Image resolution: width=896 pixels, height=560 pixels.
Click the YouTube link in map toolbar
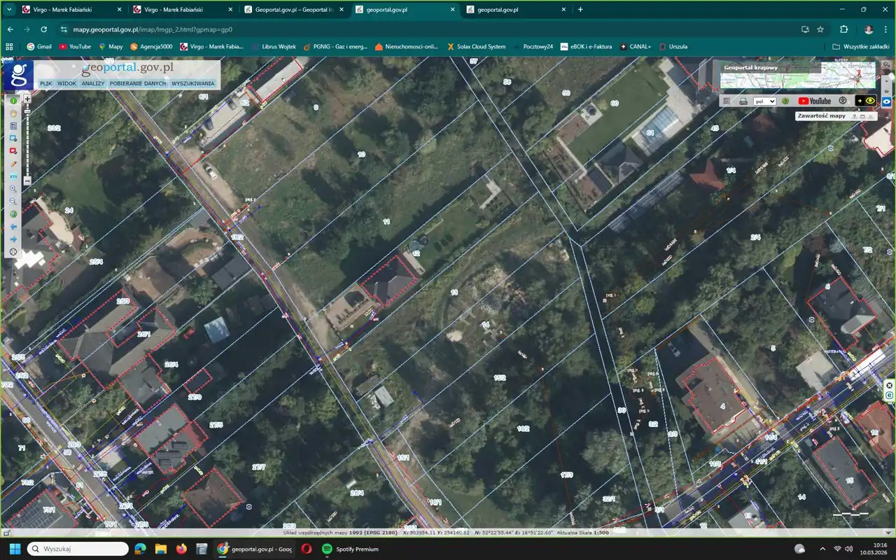click(815, 101)
